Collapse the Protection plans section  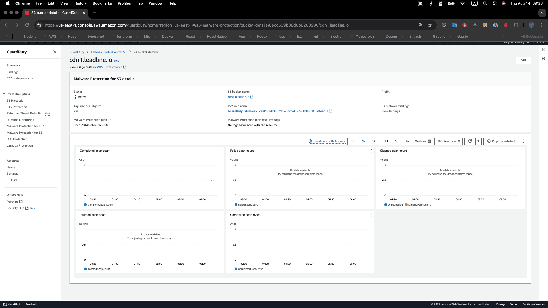coord(4,94)
